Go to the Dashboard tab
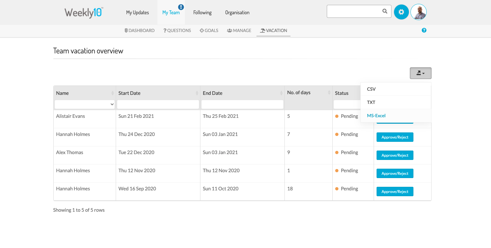Image resolution: width=491 pixels, height=248 pixels. pos(139,30)
